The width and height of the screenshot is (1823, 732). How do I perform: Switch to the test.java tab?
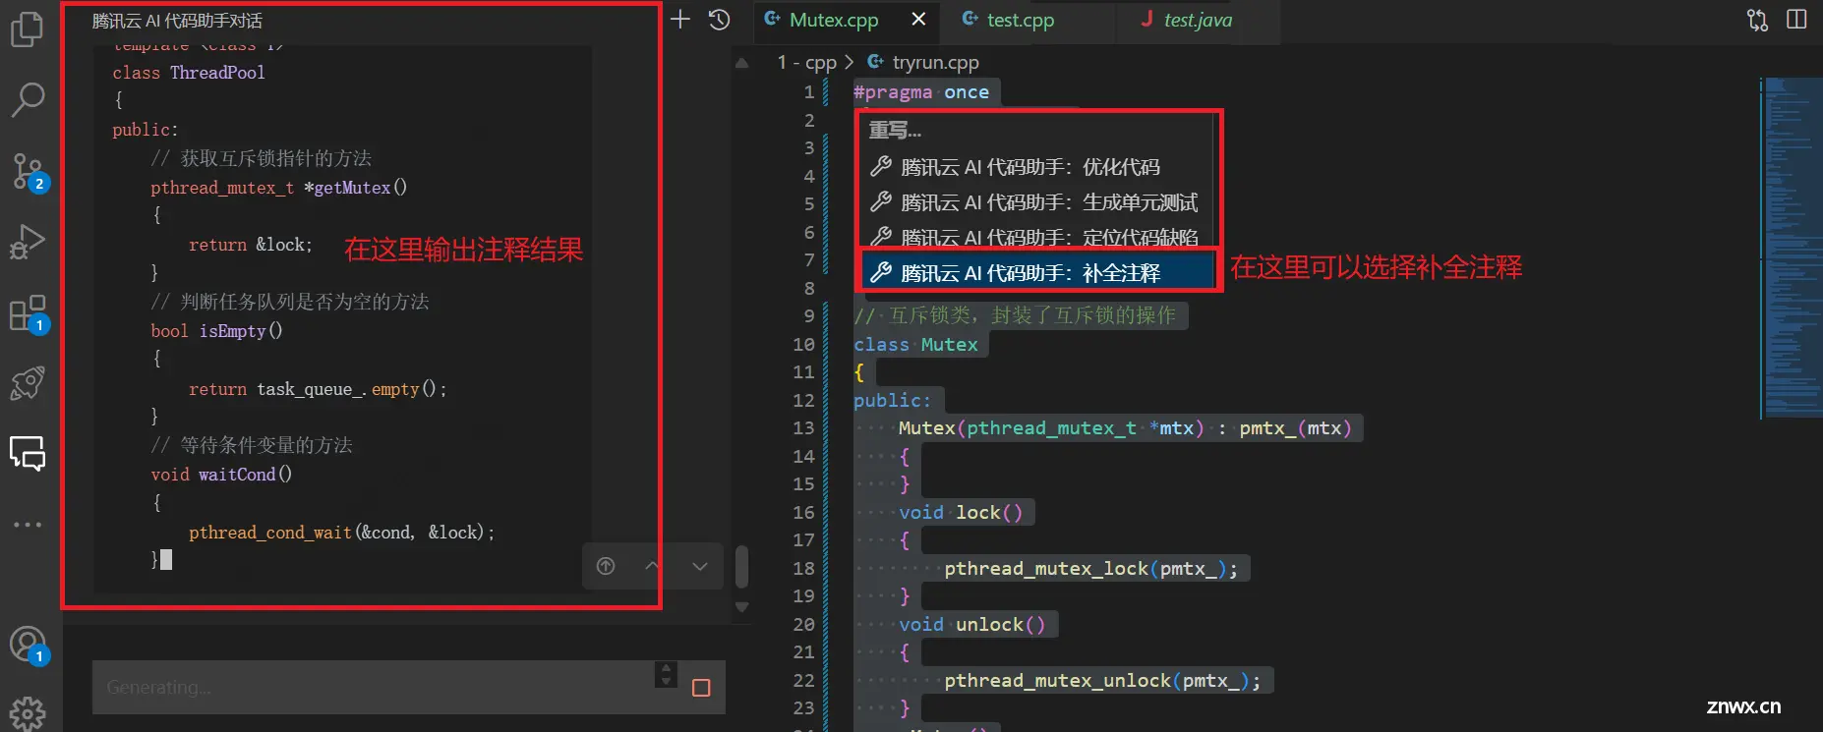pos(1197,20)
